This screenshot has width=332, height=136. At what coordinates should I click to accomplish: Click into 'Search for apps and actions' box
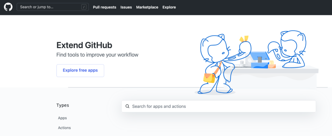point(220,106)
